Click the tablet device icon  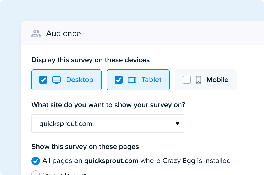[x=132, y=80]
